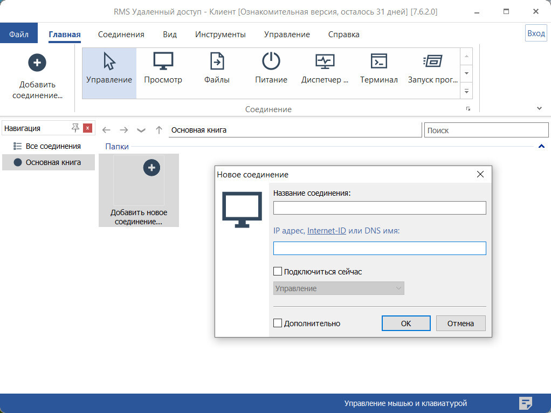Open the navigation history dropdown arrow

coord(141,130)
